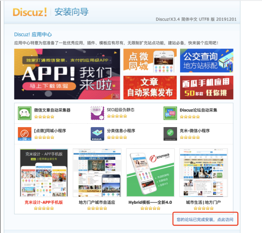Click the 分类信息小程序 XIGUA icon
Image resolution: width=262 pixels, height=233 pixels.
(x=97, y=134)
